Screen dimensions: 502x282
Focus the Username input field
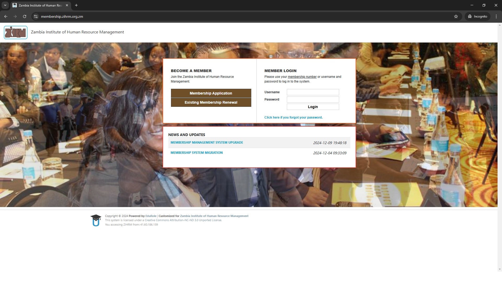pyautogui.click(x=313, y=92)
